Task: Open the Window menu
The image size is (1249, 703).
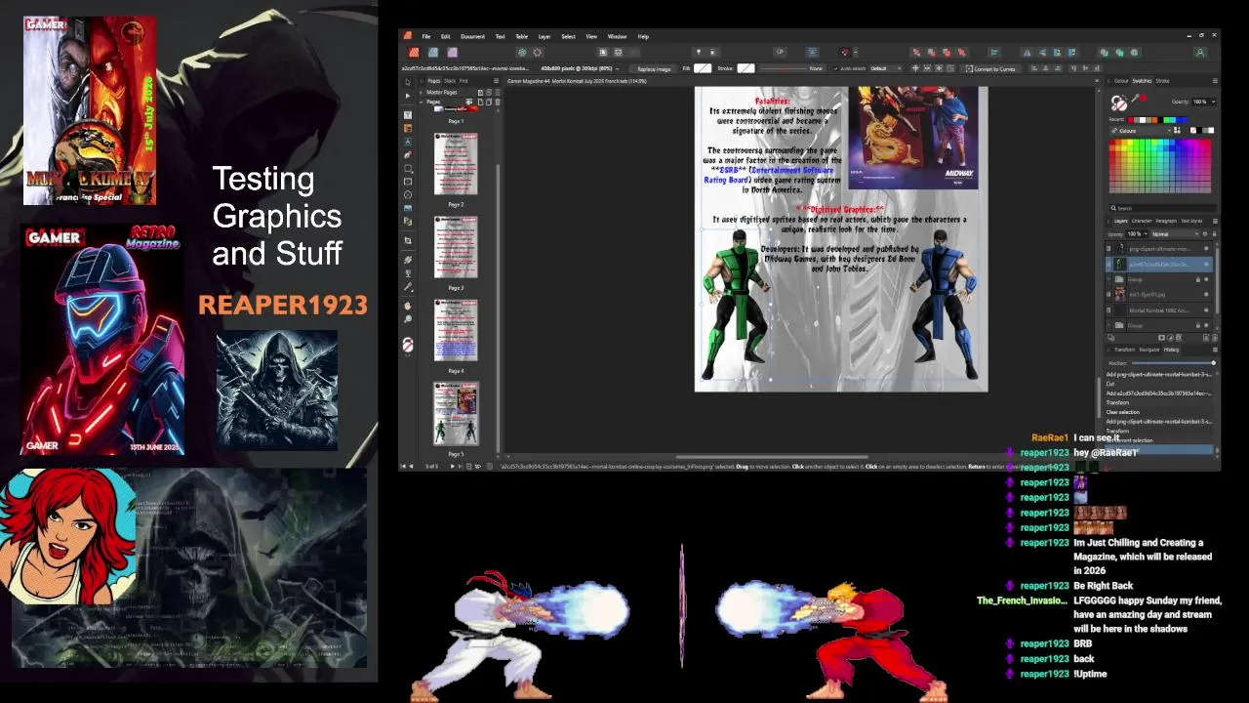Action: 617,36
